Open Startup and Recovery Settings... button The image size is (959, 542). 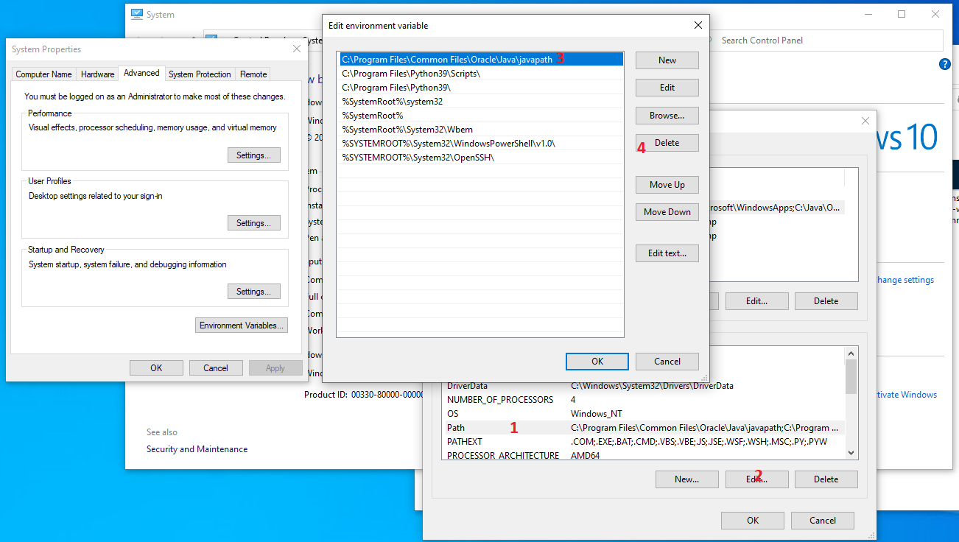tap(254, 292)
